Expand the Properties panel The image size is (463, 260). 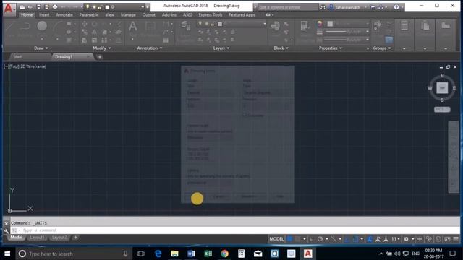tap(330, 48)
